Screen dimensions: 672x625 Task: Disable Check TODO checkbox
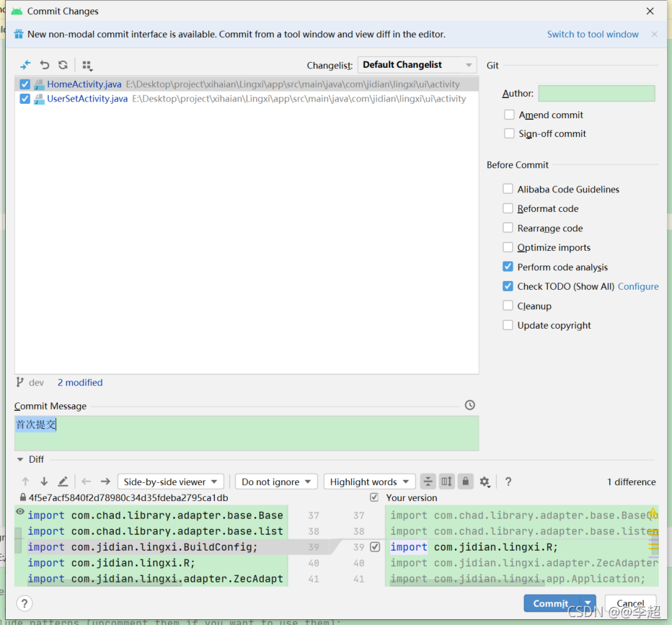508,286
